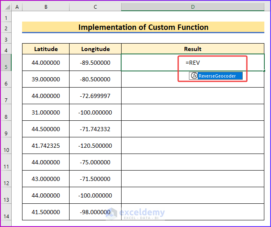Select column A header
The height and width of the screenshot is (227, 271).
point(17,7)
